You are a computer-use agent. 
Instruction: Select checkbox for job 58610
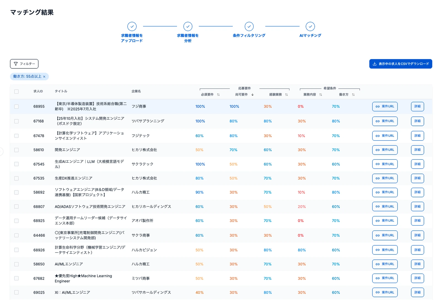pyautogui.click(x=17, y=150)
